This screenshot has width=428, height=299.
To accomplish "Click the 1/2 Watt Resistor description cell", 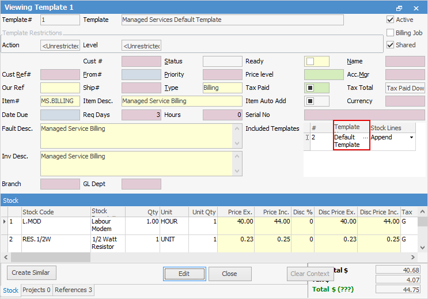I will coord(108,244).
